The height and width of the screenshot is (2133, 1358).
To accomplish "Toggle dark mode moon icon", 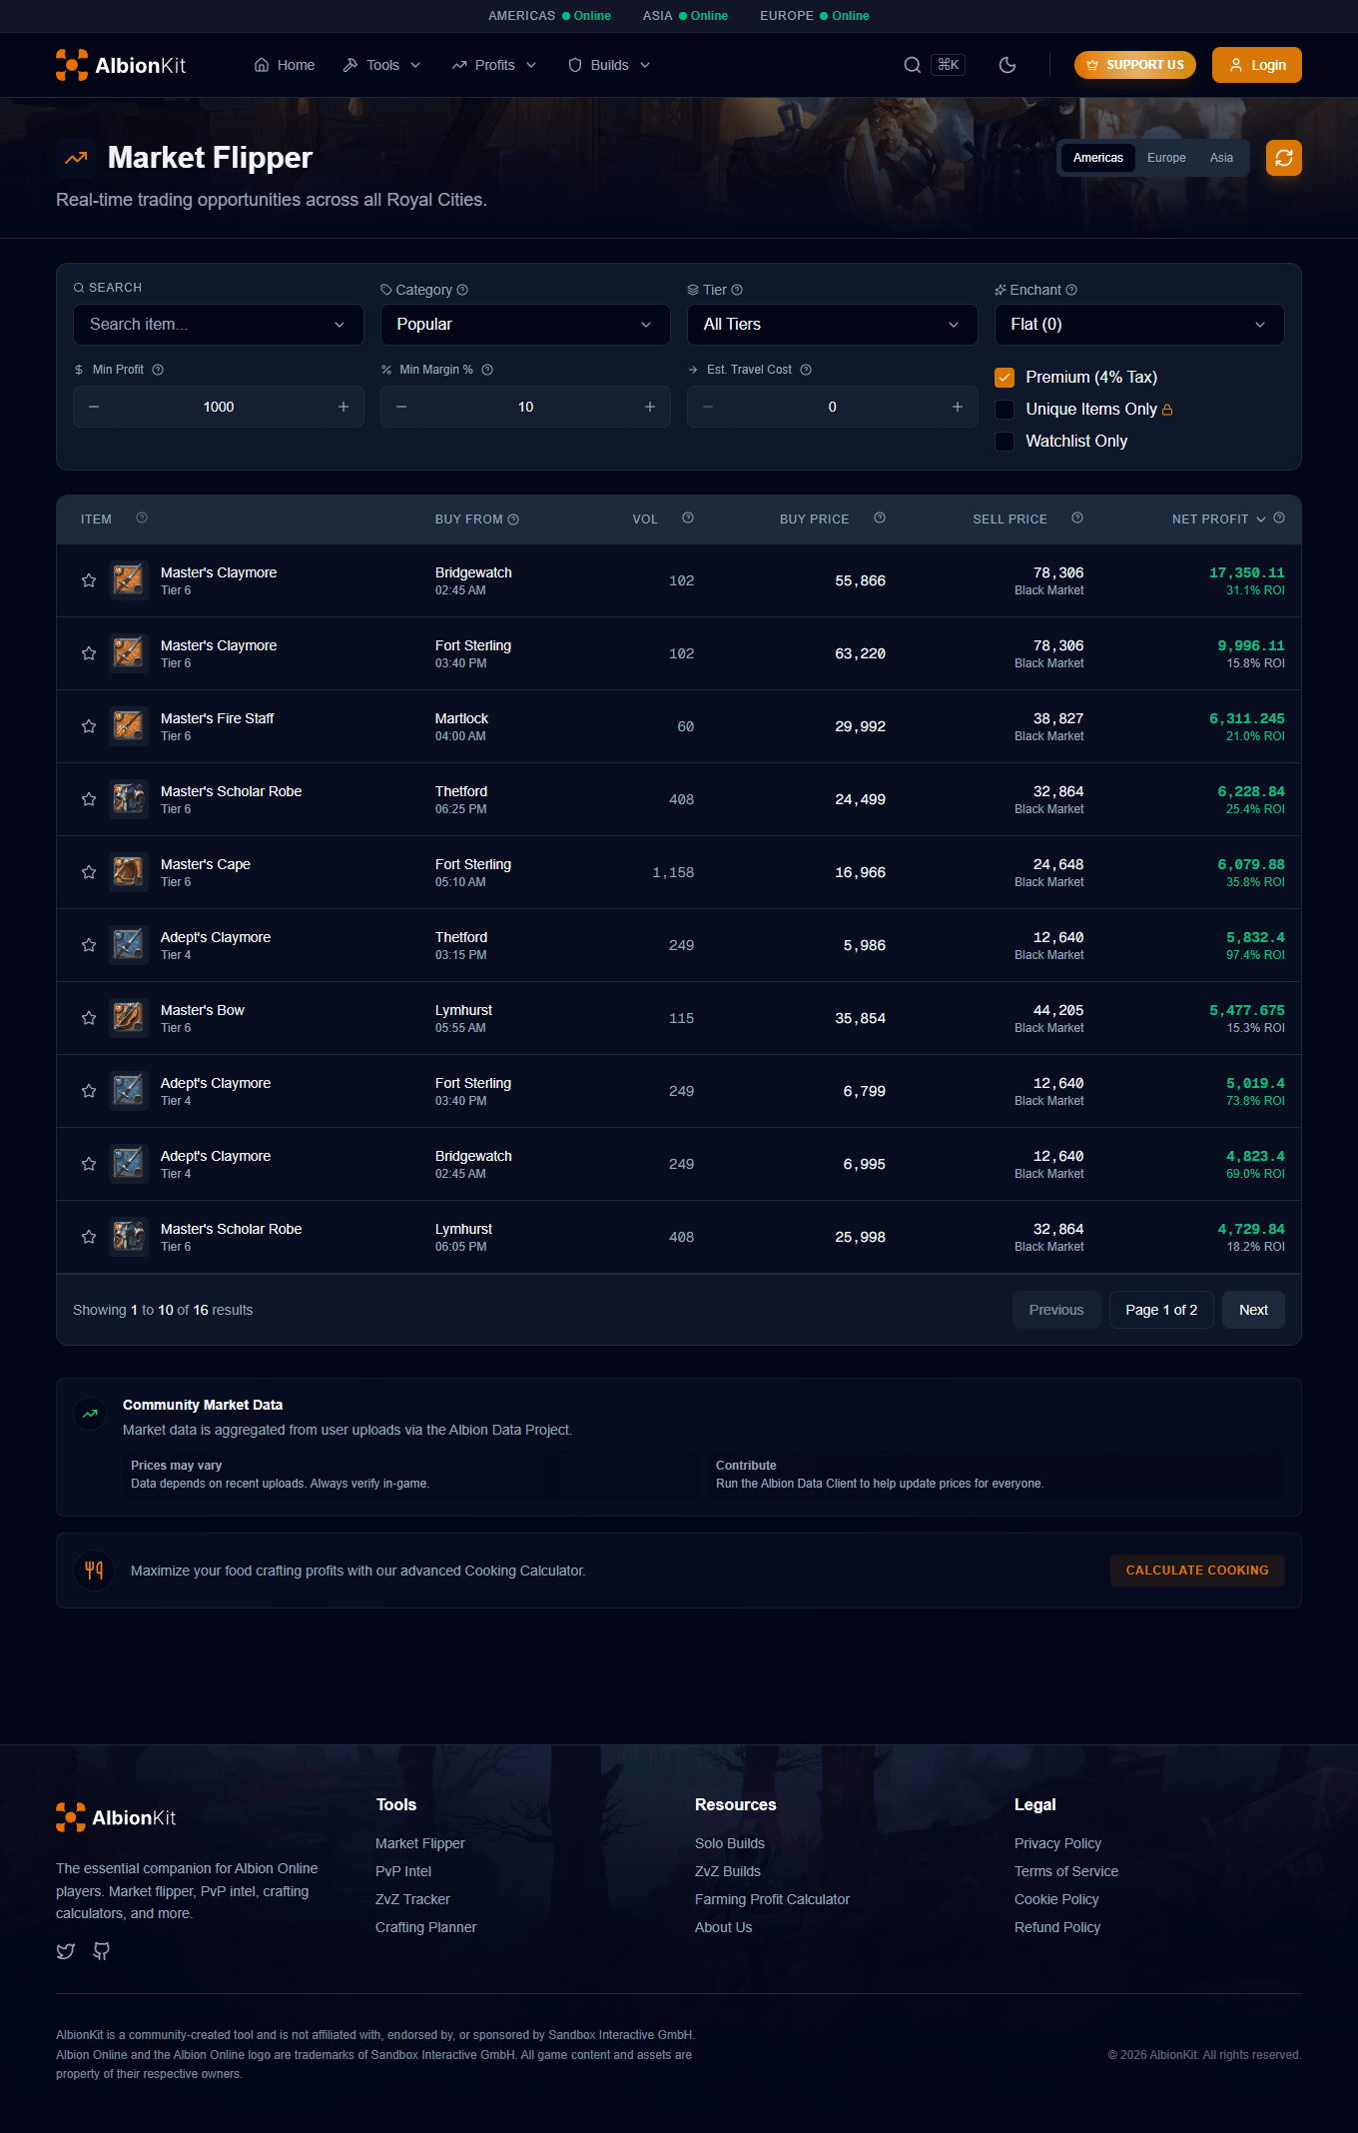I will (x=1008, y=65).
